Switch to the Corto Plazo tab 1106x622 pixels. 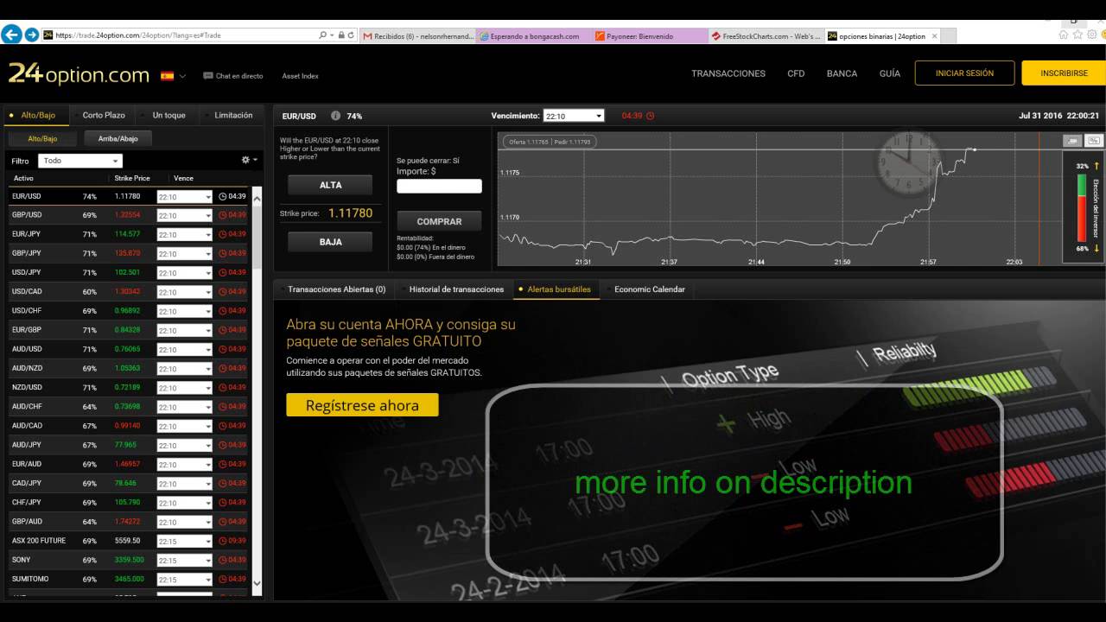[104, 115]
